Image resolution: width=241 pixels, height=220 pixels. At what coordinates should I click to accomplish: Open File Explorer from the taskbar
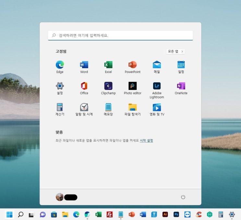(x=65, y=214)
